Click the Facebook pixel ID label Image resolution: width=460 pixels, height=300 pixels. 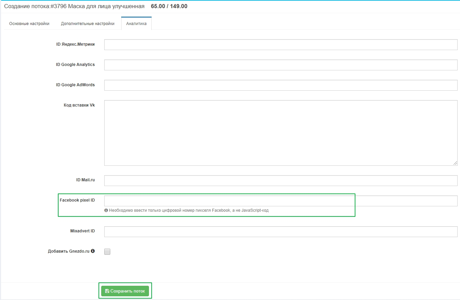coord(77,200)
